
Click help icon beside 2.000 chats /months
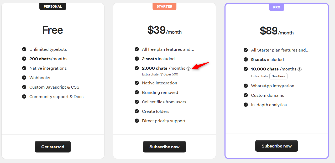point(189,68)
